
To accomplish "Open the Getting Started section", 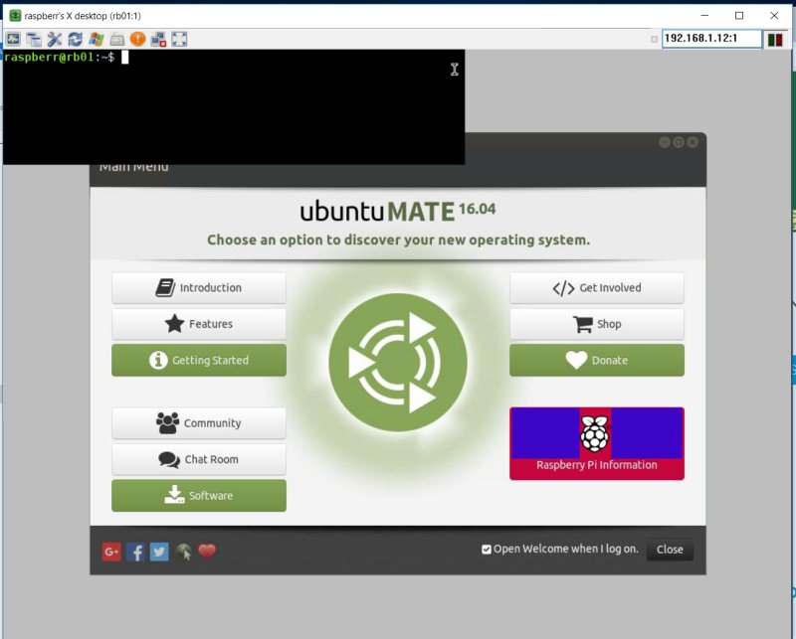I will click(199, 361).
